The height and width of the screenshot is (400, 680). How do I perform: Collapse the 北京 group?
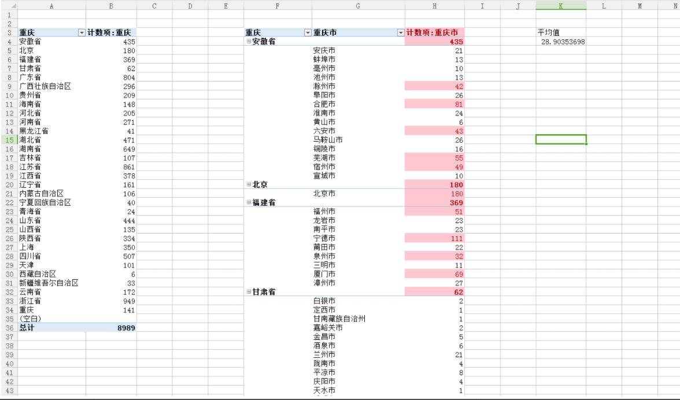coord(249,184)
